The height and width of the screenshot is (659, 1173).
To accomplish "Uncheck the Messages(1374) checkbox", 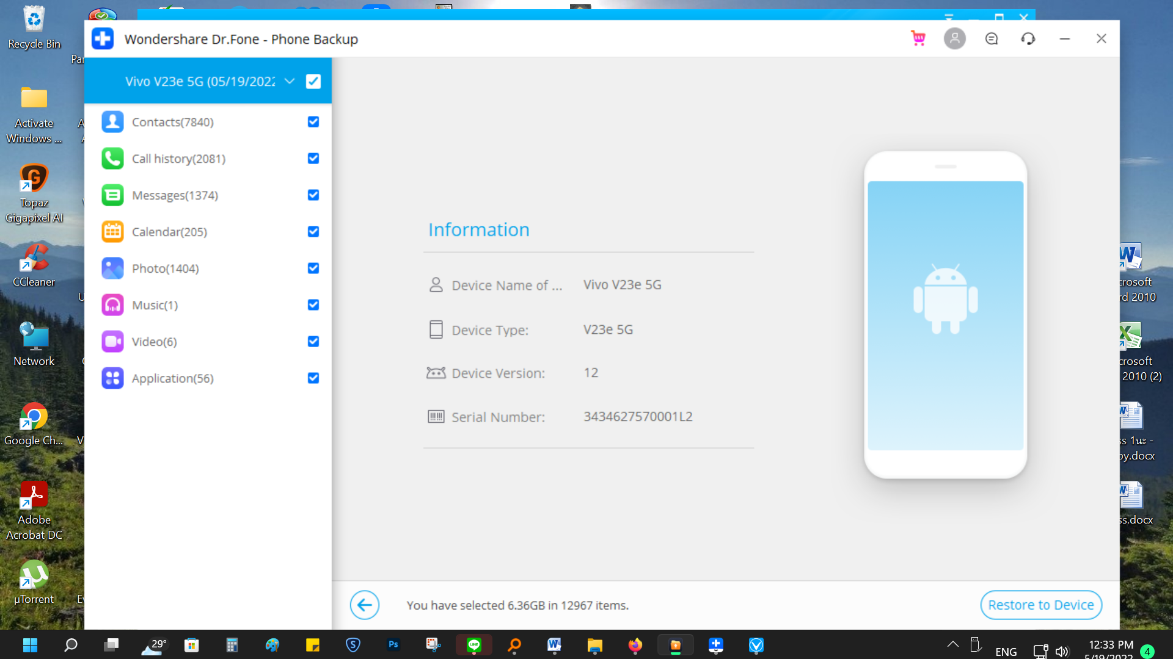I will [313, 195].
